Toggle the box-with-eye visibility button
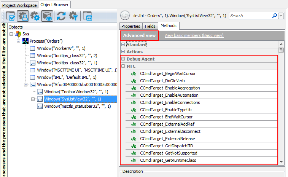The width and height of the screenshot is (288, 177). (47, 16)
